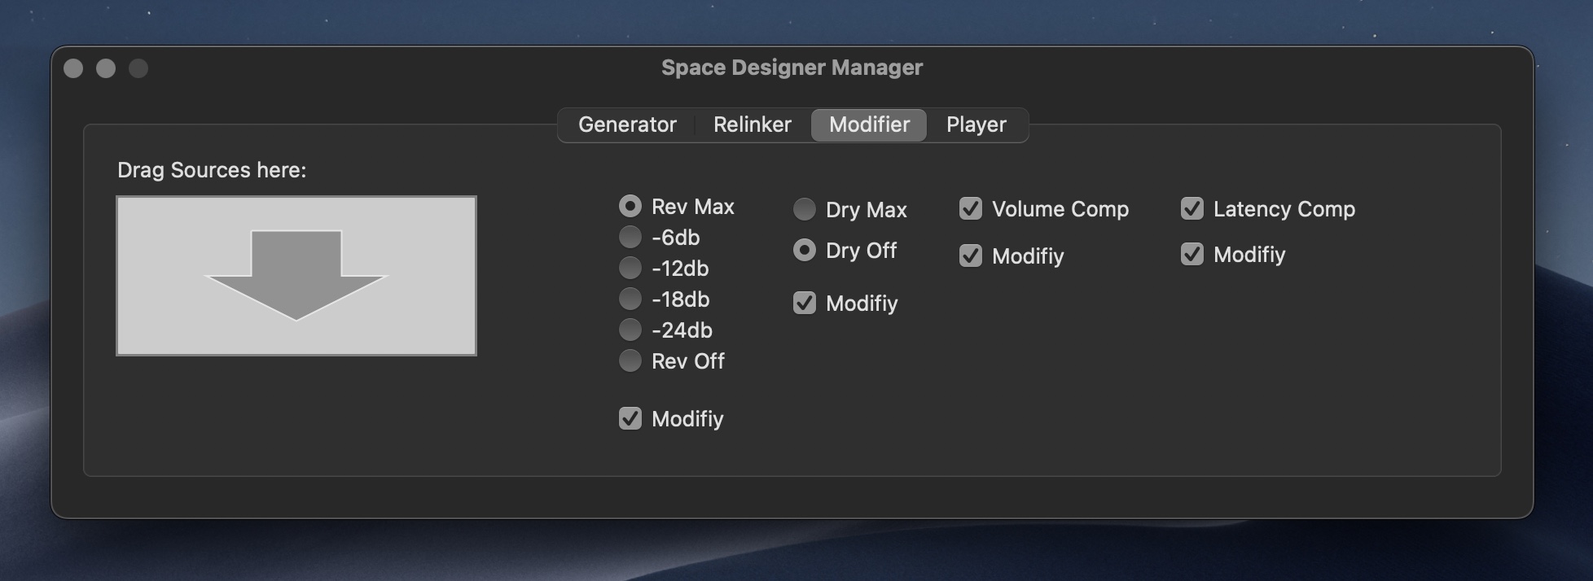Click the Space Designer Manager window title
The image size is (1593, 581).
coord(792,68)
